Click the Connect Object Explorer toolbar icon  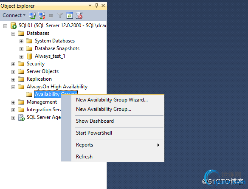point(32,15)
